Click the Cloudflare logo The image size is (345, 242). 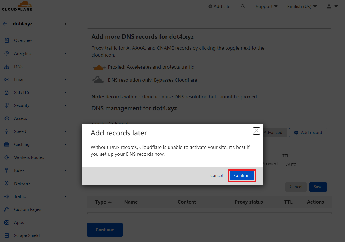(x=17, y=6)
